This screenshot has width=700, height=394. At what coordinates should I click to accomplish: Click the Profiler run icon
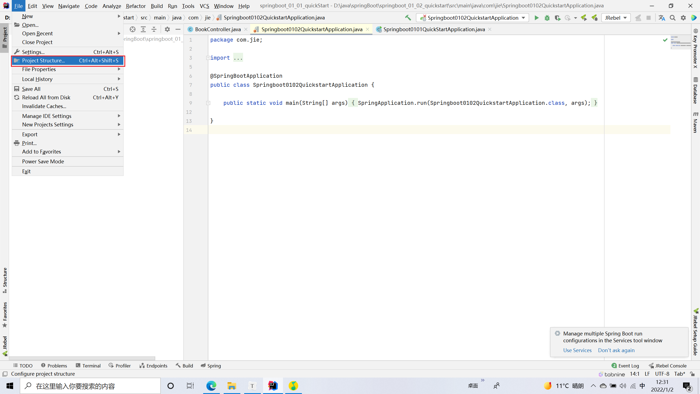pos(568,18)
